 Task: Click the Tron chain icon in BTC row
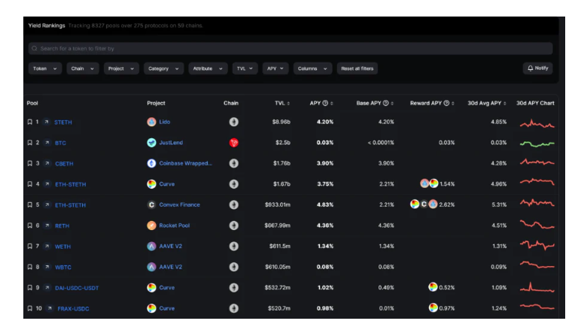(x=234, y=143)
